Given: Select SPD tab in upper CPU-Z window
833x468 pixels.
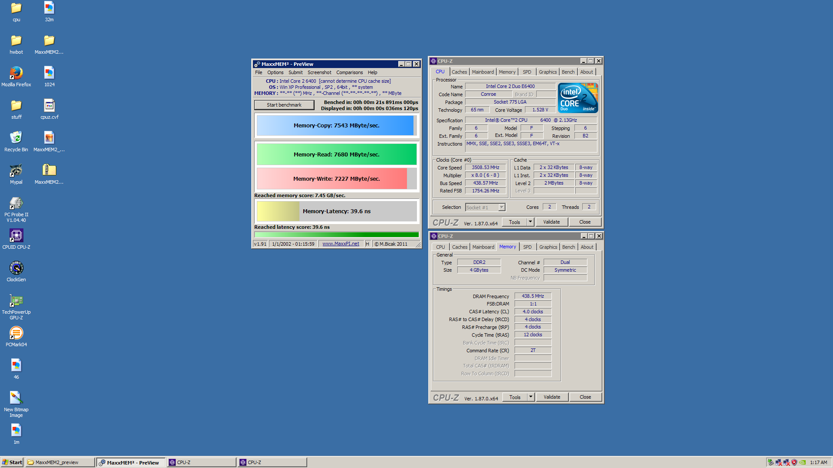Looking at the screenshot, I should (x=527, y=72).
